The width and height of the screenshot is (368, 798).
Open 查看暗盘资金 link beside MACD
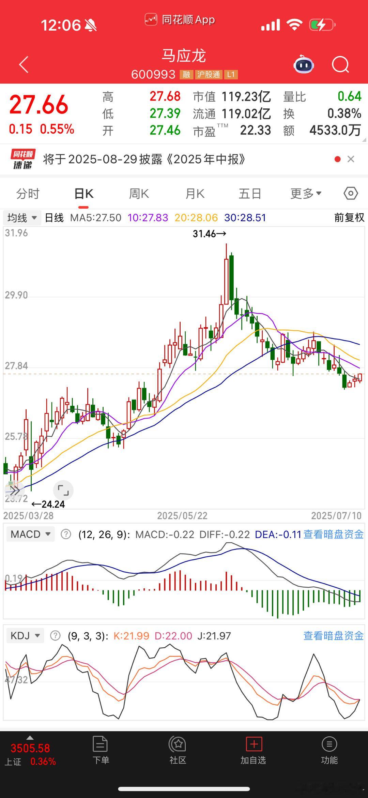[x=334, y=534]
